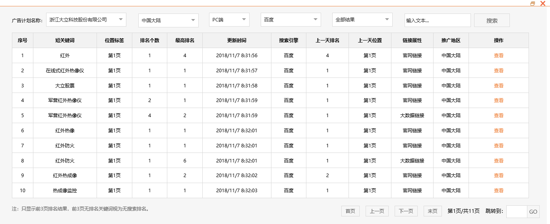Screen dimensions: 550x224
Task: Click 查看 in row number 7
Action: coord(499,146)
